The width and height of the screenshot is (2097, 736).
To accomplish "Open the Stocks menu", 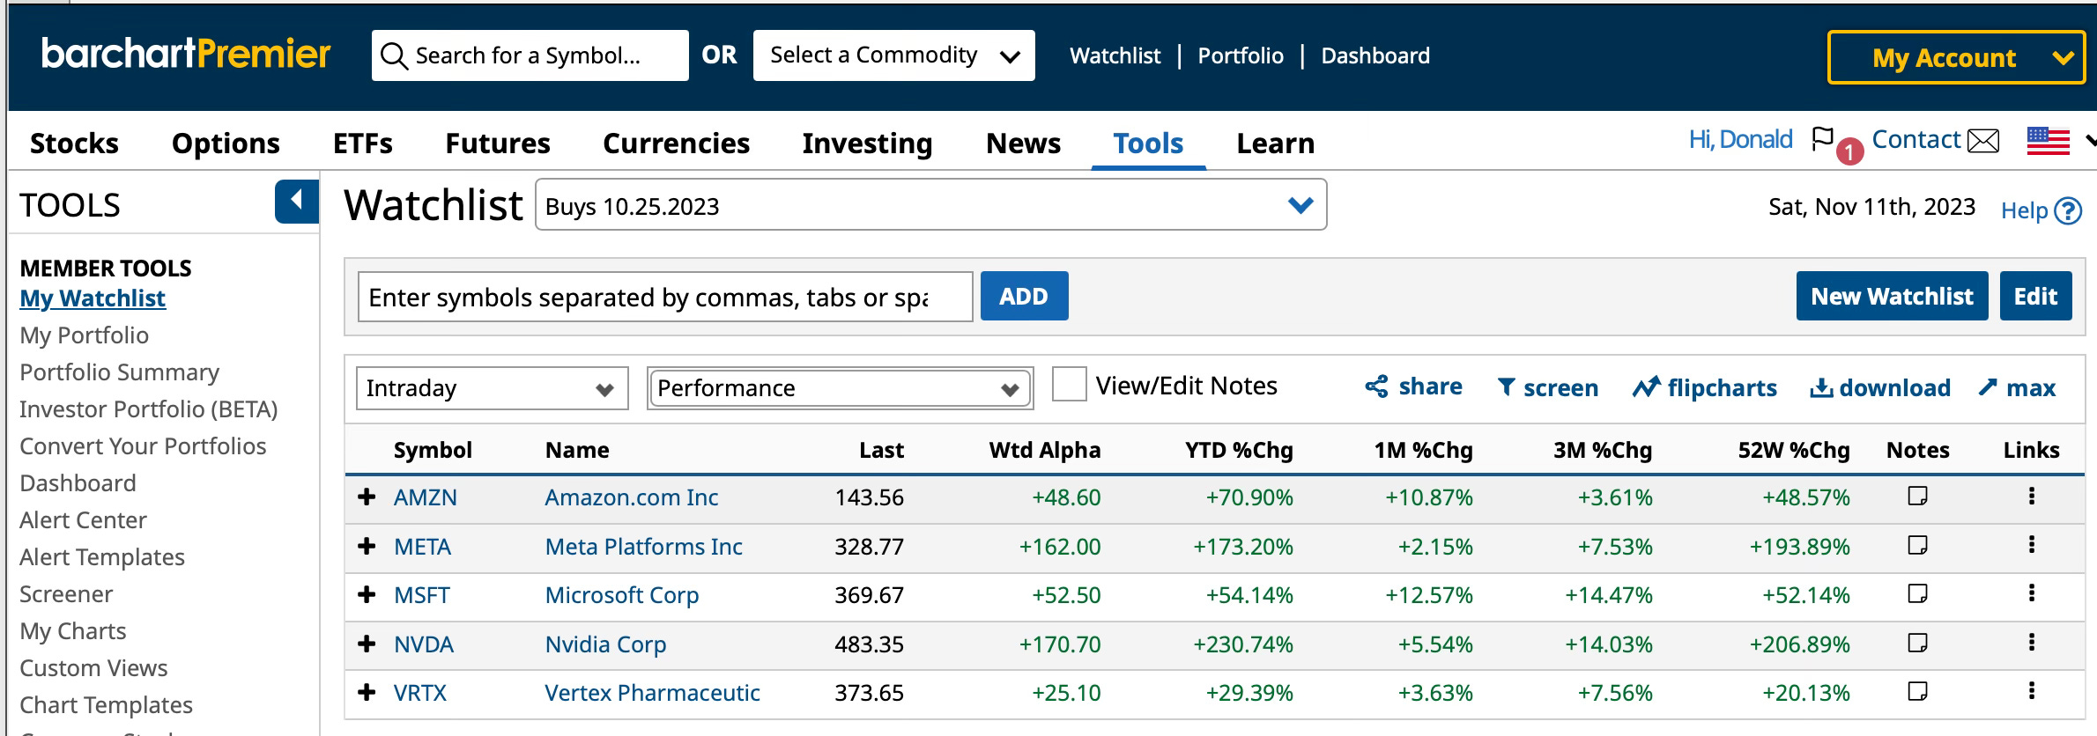I will point(74,143).
